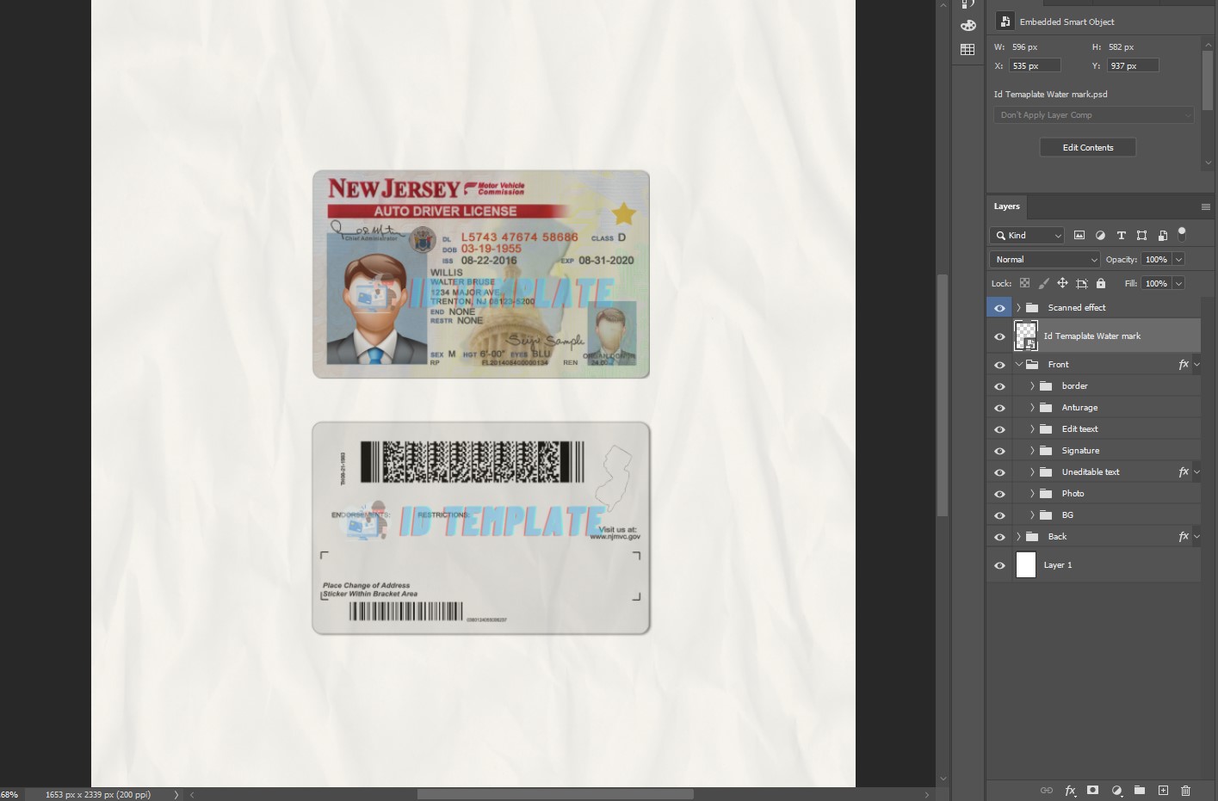Click the fx badge on Front group
This screenshot has height=801, width=1218.
pos(1184,364)
